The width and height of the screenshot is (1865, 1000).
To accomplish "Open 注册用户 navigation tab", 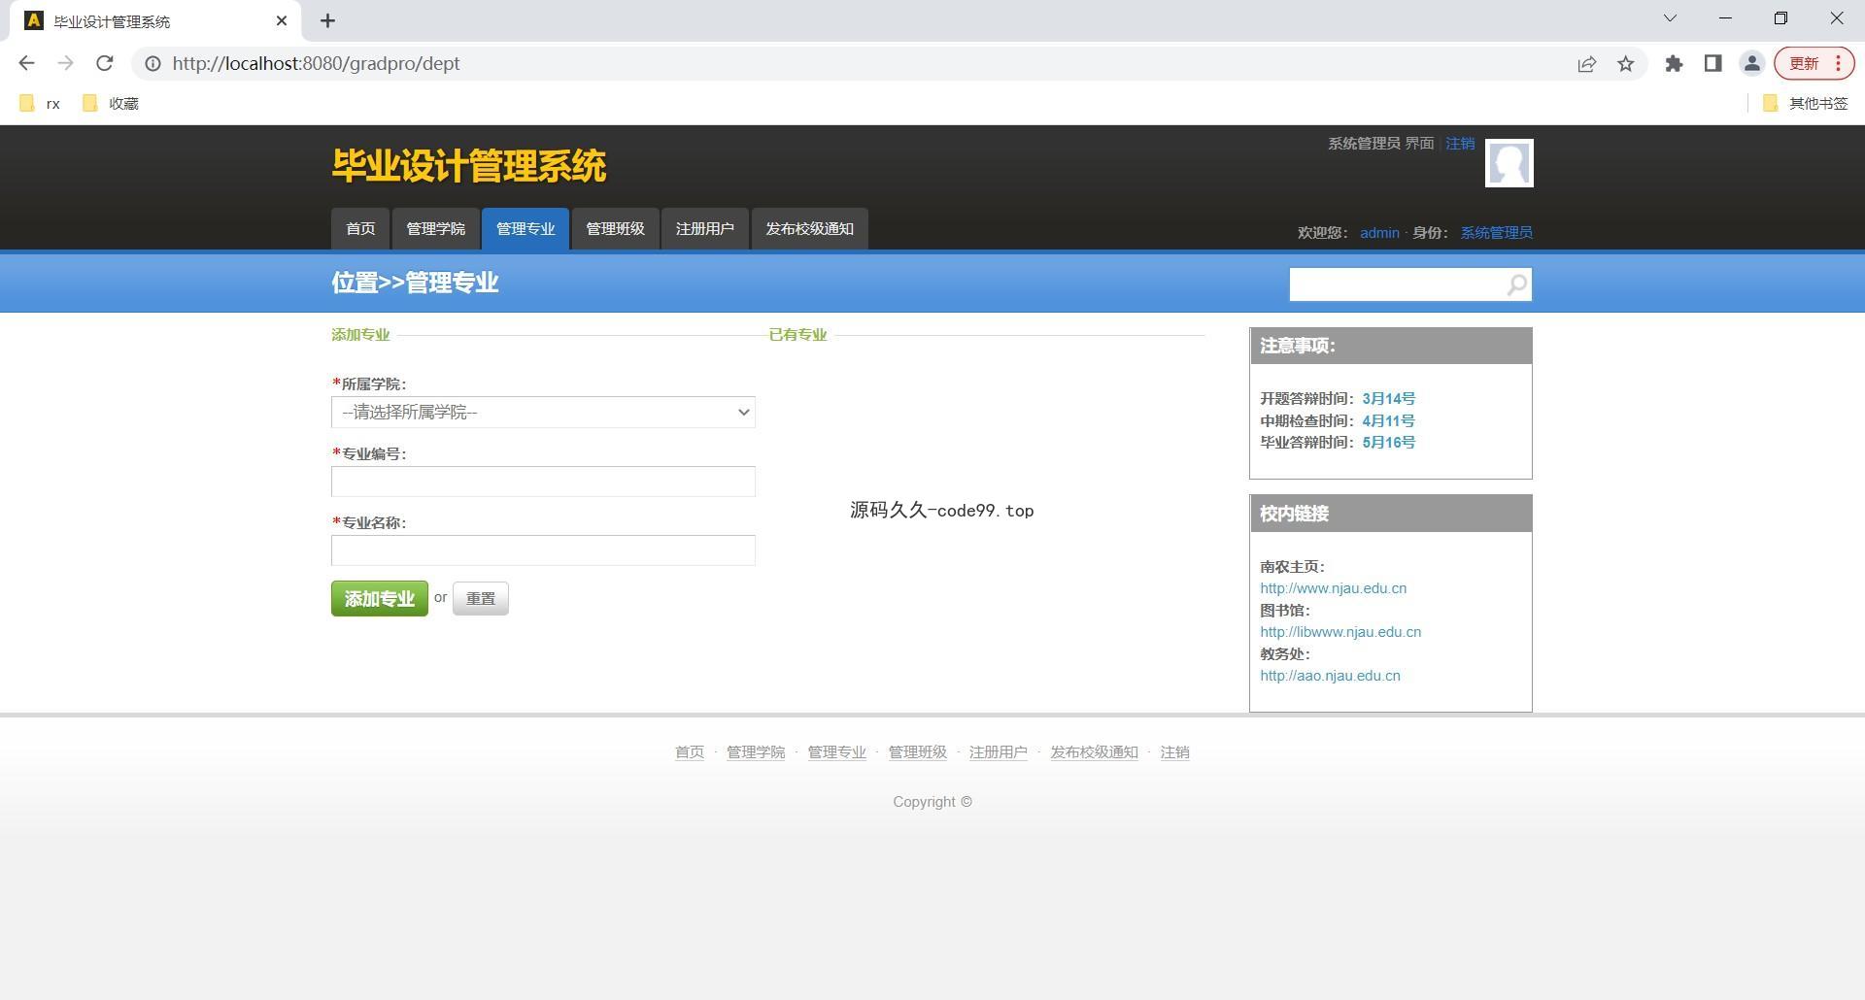I will [x=705, y=228].
